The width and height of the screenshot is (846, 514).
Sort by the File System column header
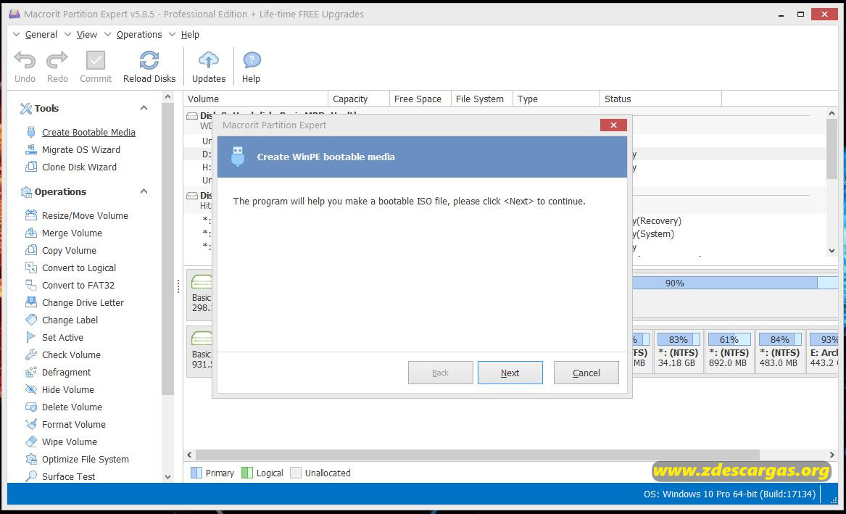(482, 99)
